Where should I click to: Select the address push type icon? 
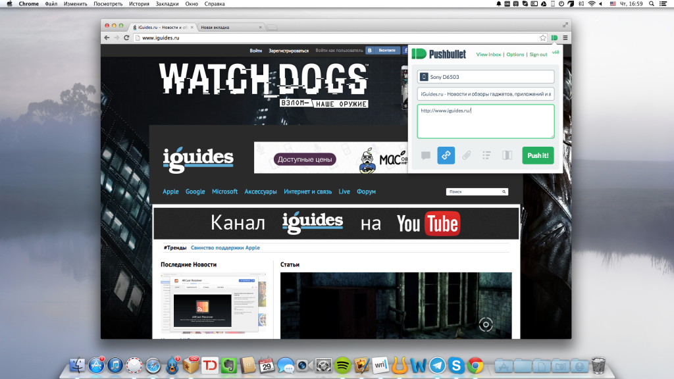507,155
